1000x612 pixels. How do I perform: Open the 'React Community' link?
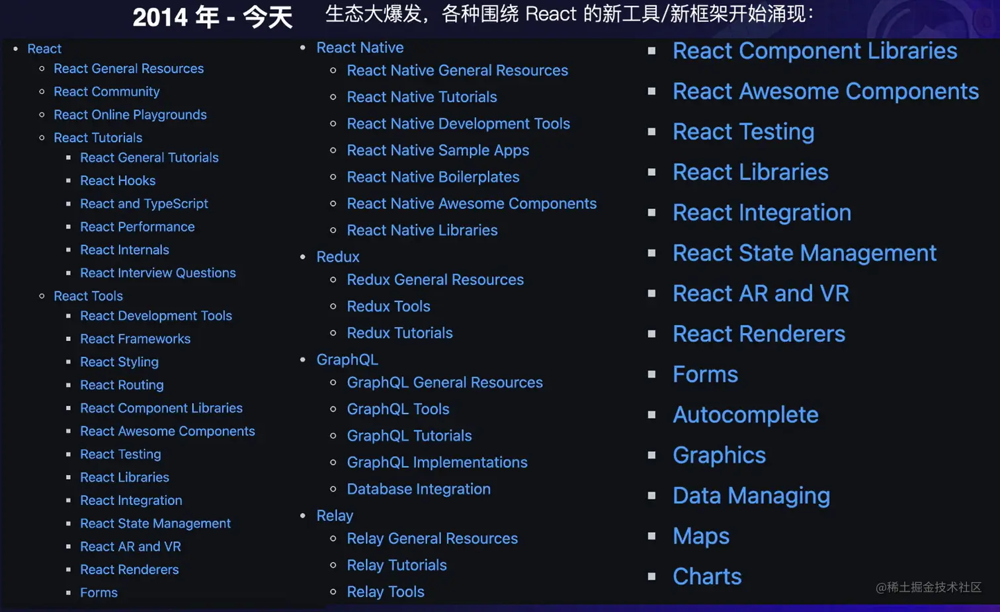coord(106,92)
